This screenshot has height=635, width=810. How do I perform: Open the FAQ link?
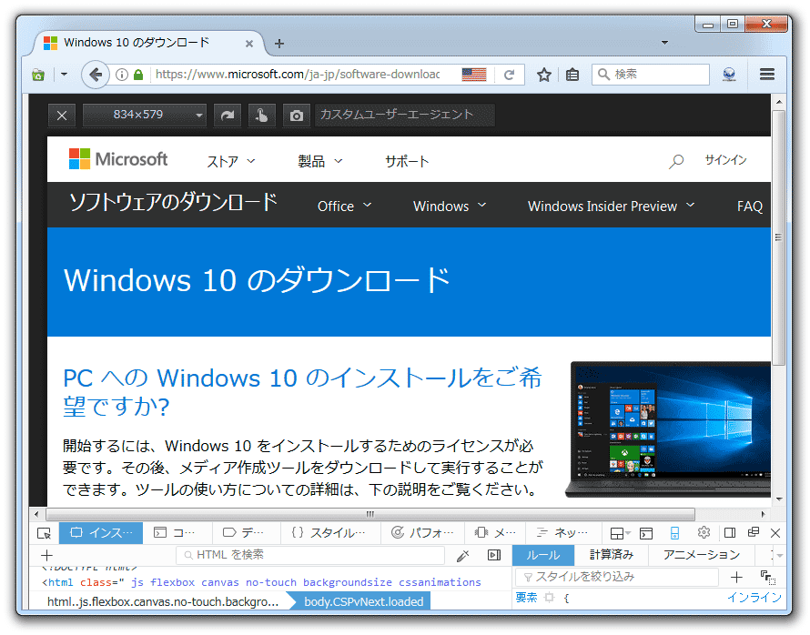750,207
